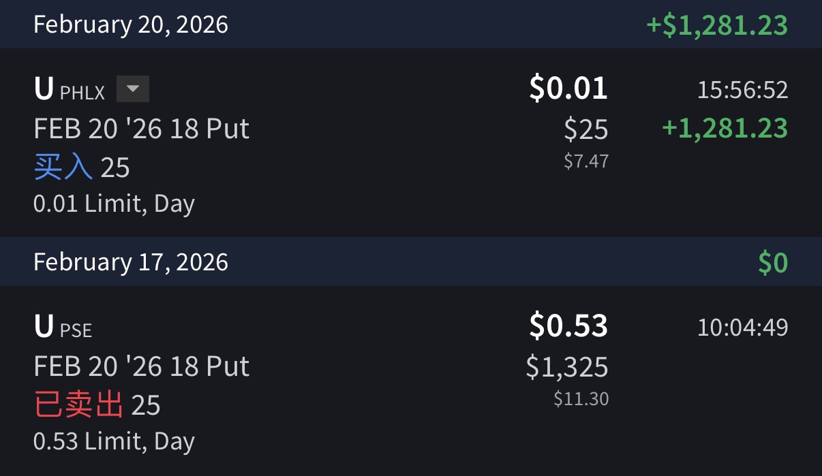Click the $0 daily total on February 17
Image resolution: width=822 pixels, height=476 pixels.
tap(773, 263)
